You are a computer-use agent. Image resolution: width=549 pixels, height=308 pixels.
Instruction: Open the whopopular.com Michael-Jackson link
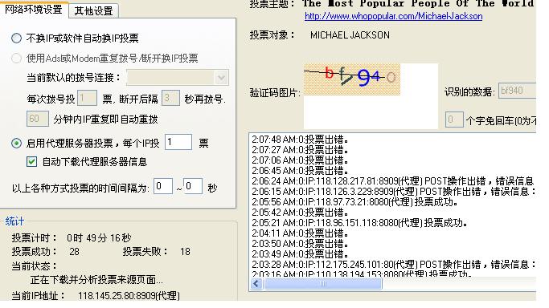(394, 16)
